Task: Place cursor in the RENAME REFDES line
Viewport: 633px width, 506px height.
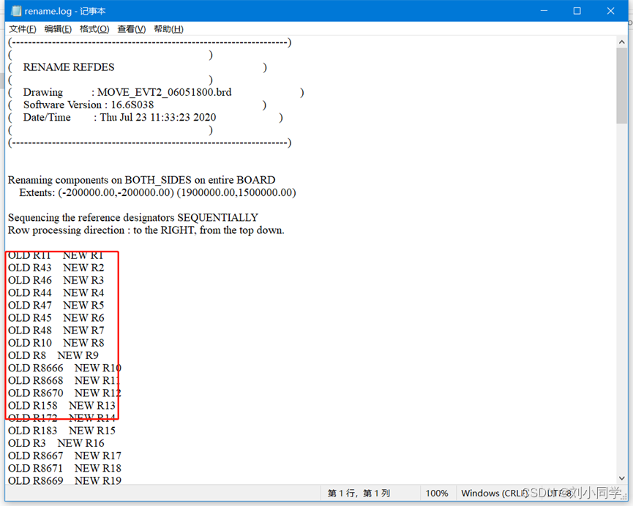Action: pos(69,67)
